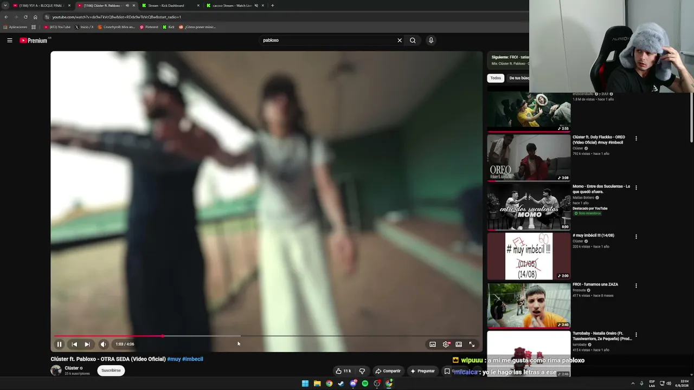Image resolution: width=694 pixels, height=390 pixels.
Task: Open options for the Turrobaby video
Action: [636, 335]
